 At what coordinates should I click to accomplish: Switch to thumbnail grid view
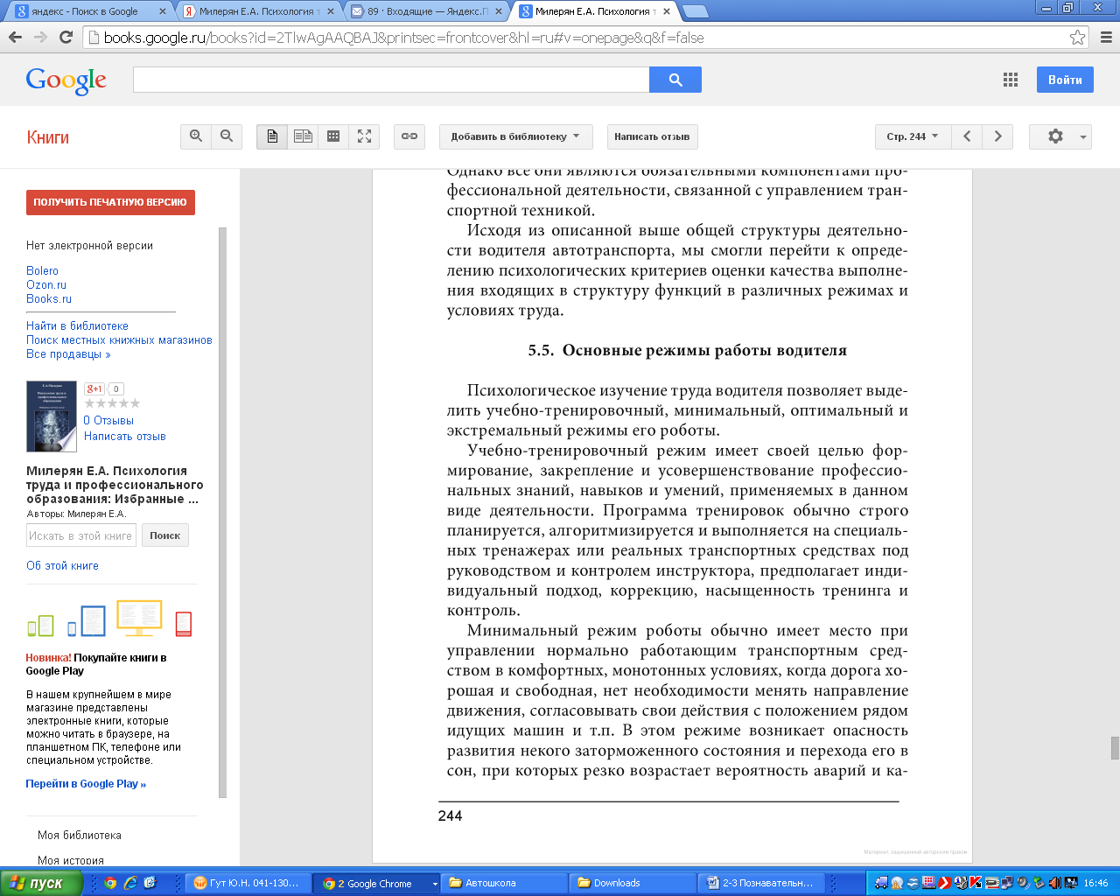click(x=333, y=136)
